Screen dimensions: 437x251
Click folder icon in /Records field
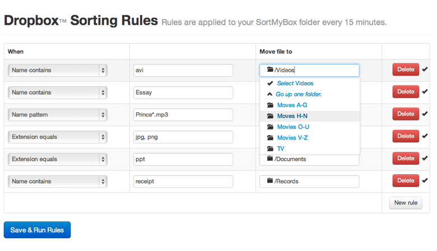click(x=269, y=181)
